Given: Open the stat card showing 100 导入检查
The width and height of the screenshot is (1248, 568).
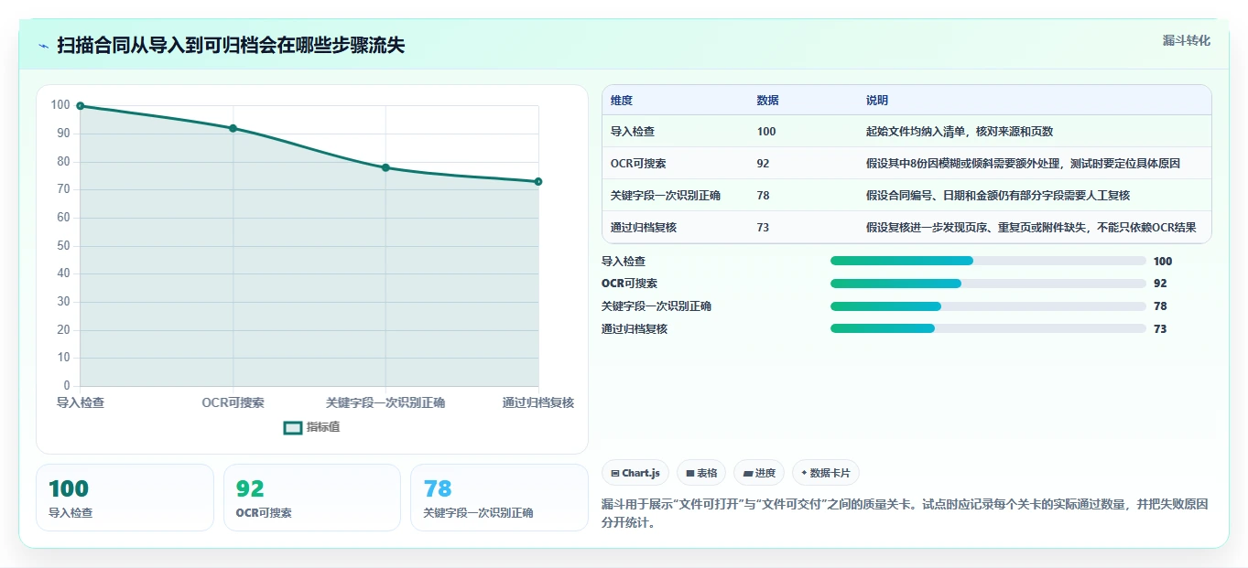Looking at the screenshot, I should tap(125, 498).
